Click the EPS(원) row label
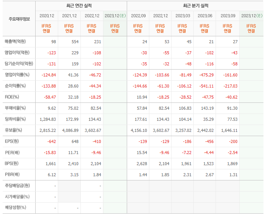Viewport: 265px width, 216px height. coord(11,141)
